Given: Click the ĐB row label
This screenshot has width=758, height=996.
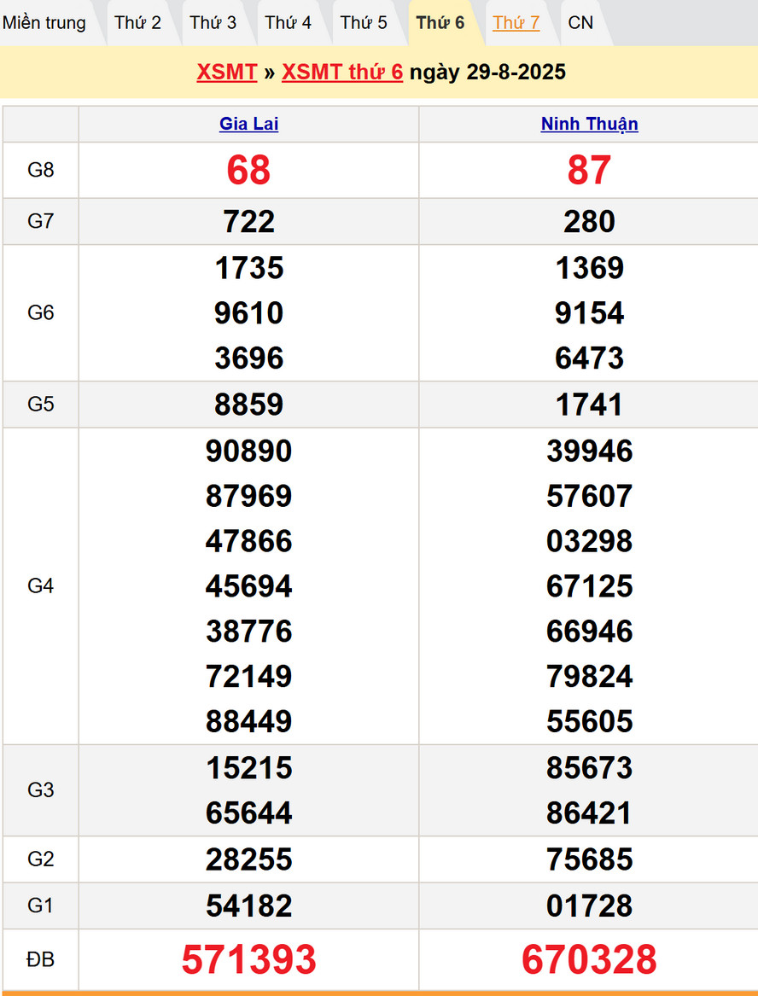Looking at the screenshot, I should point(41,960).
